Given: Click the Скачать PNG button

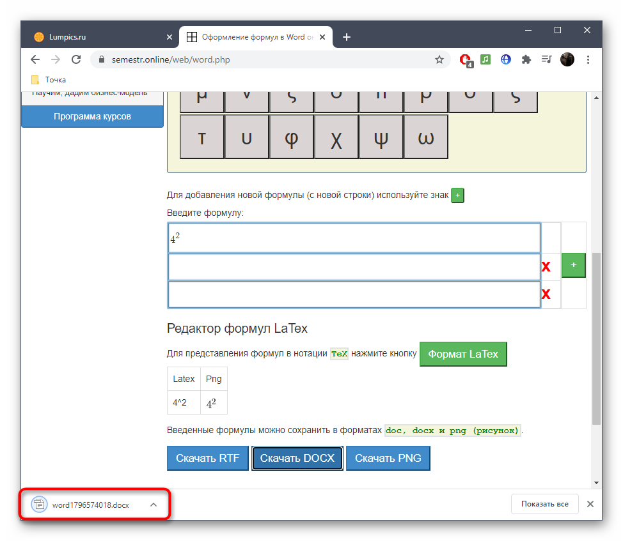Looking at the screenshot, I should click(x=388, y=458).
